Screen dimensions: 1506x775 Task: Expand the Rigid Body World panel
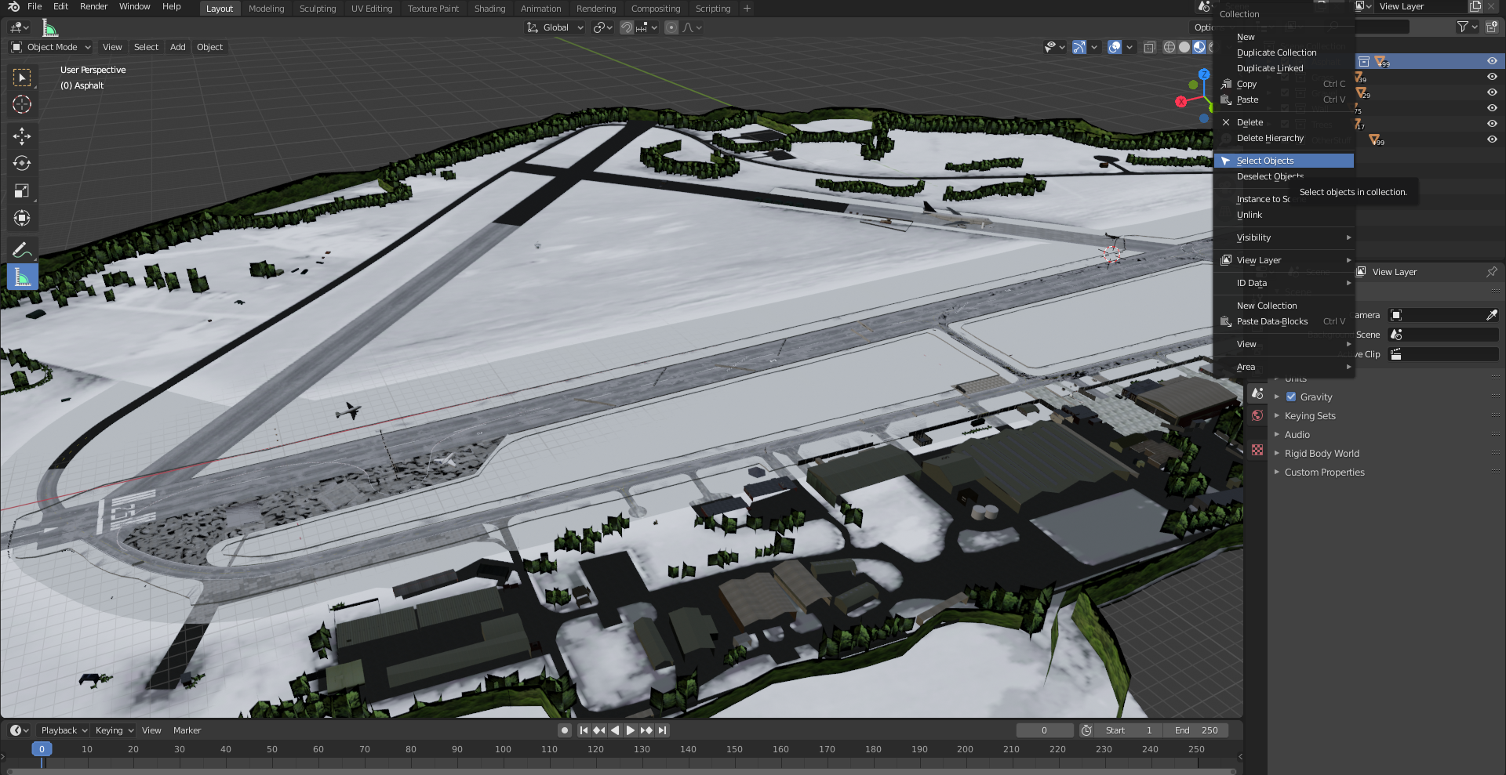point(1321,454)
